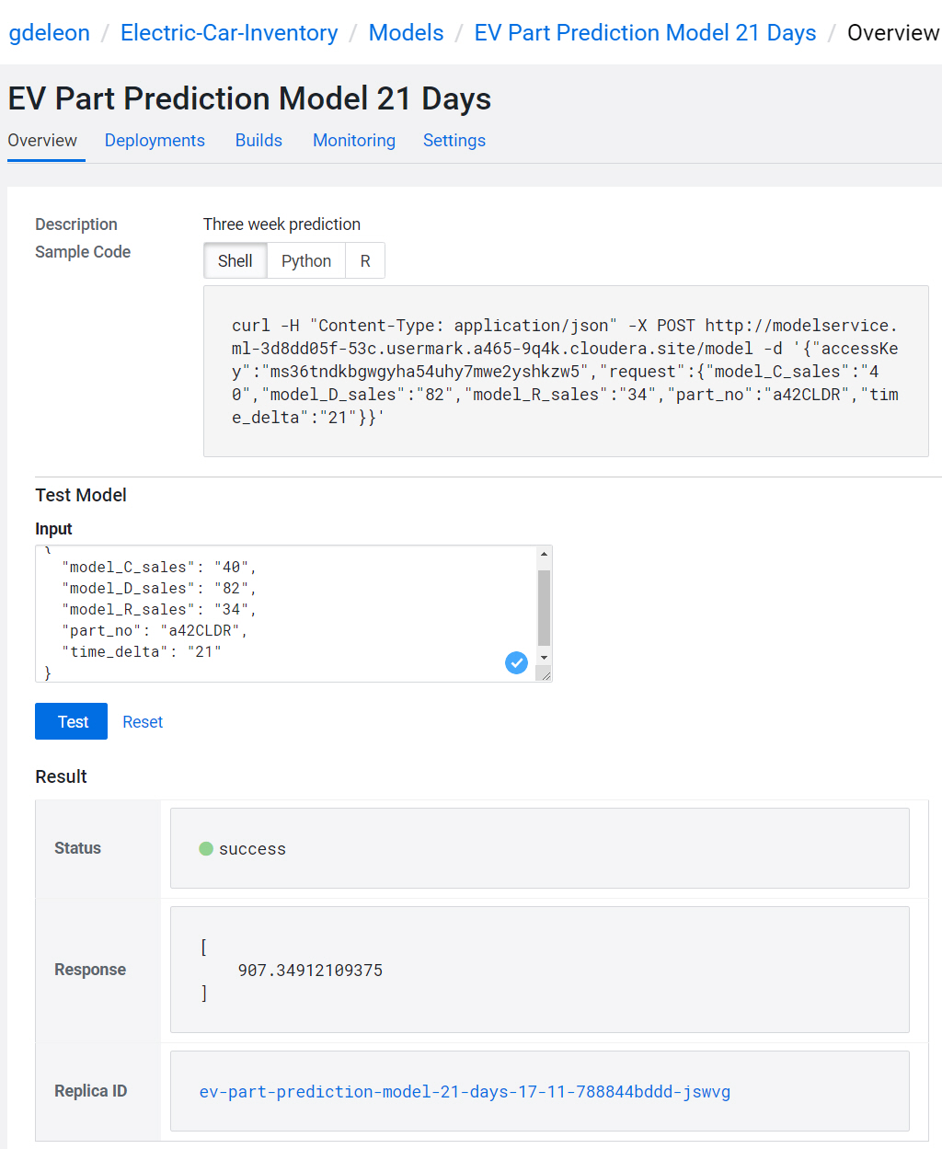
Task: Open the replica ID link ending jswvg
Action: point(465,1092)
